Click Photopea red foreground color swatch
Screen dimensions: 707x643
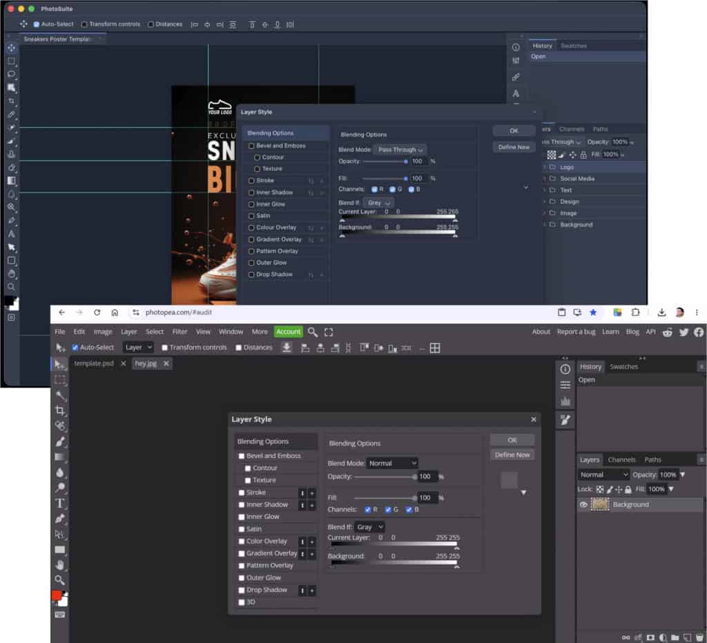click(57, 595)
